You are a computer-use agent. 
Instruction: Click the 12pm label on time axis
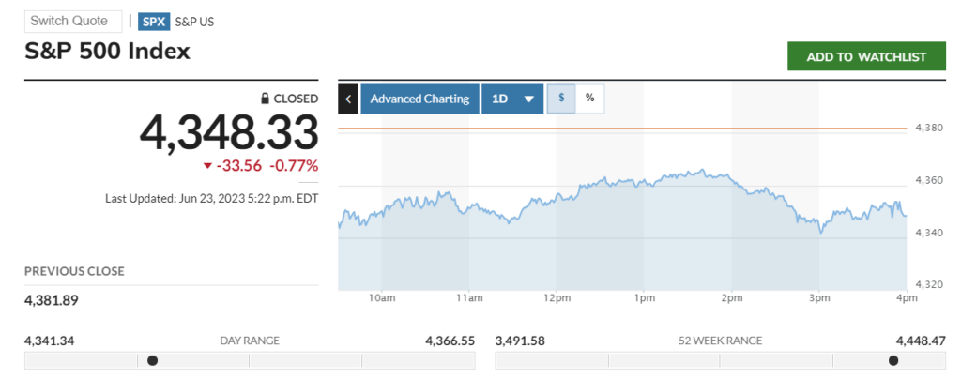coord(557,298)
